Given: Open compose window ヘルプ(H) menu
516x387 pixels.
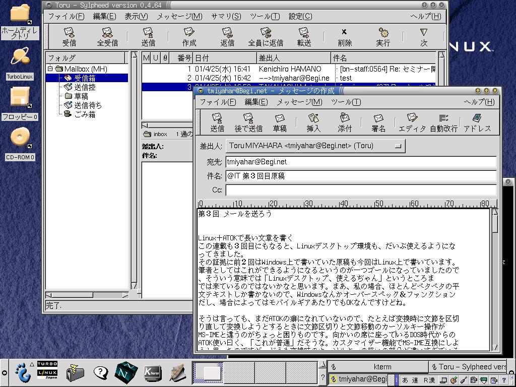Looking at the screenshot, I should point(479,102).
